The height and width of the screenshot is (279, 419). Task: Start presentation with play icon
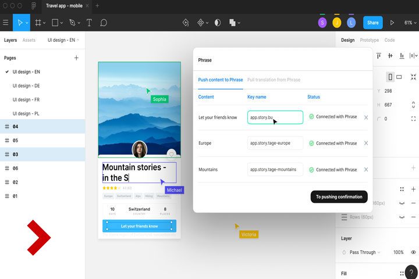pyautogui.click(x=392, y=23)
